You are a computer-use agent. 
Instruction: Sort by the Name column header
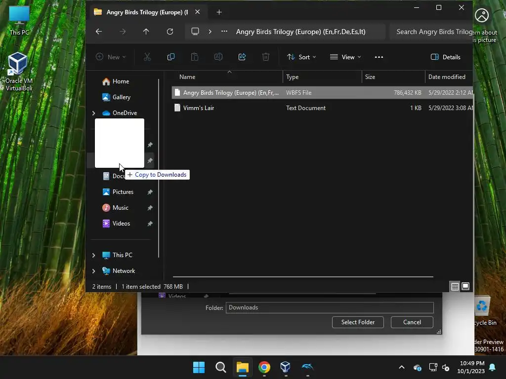[187, 77]
